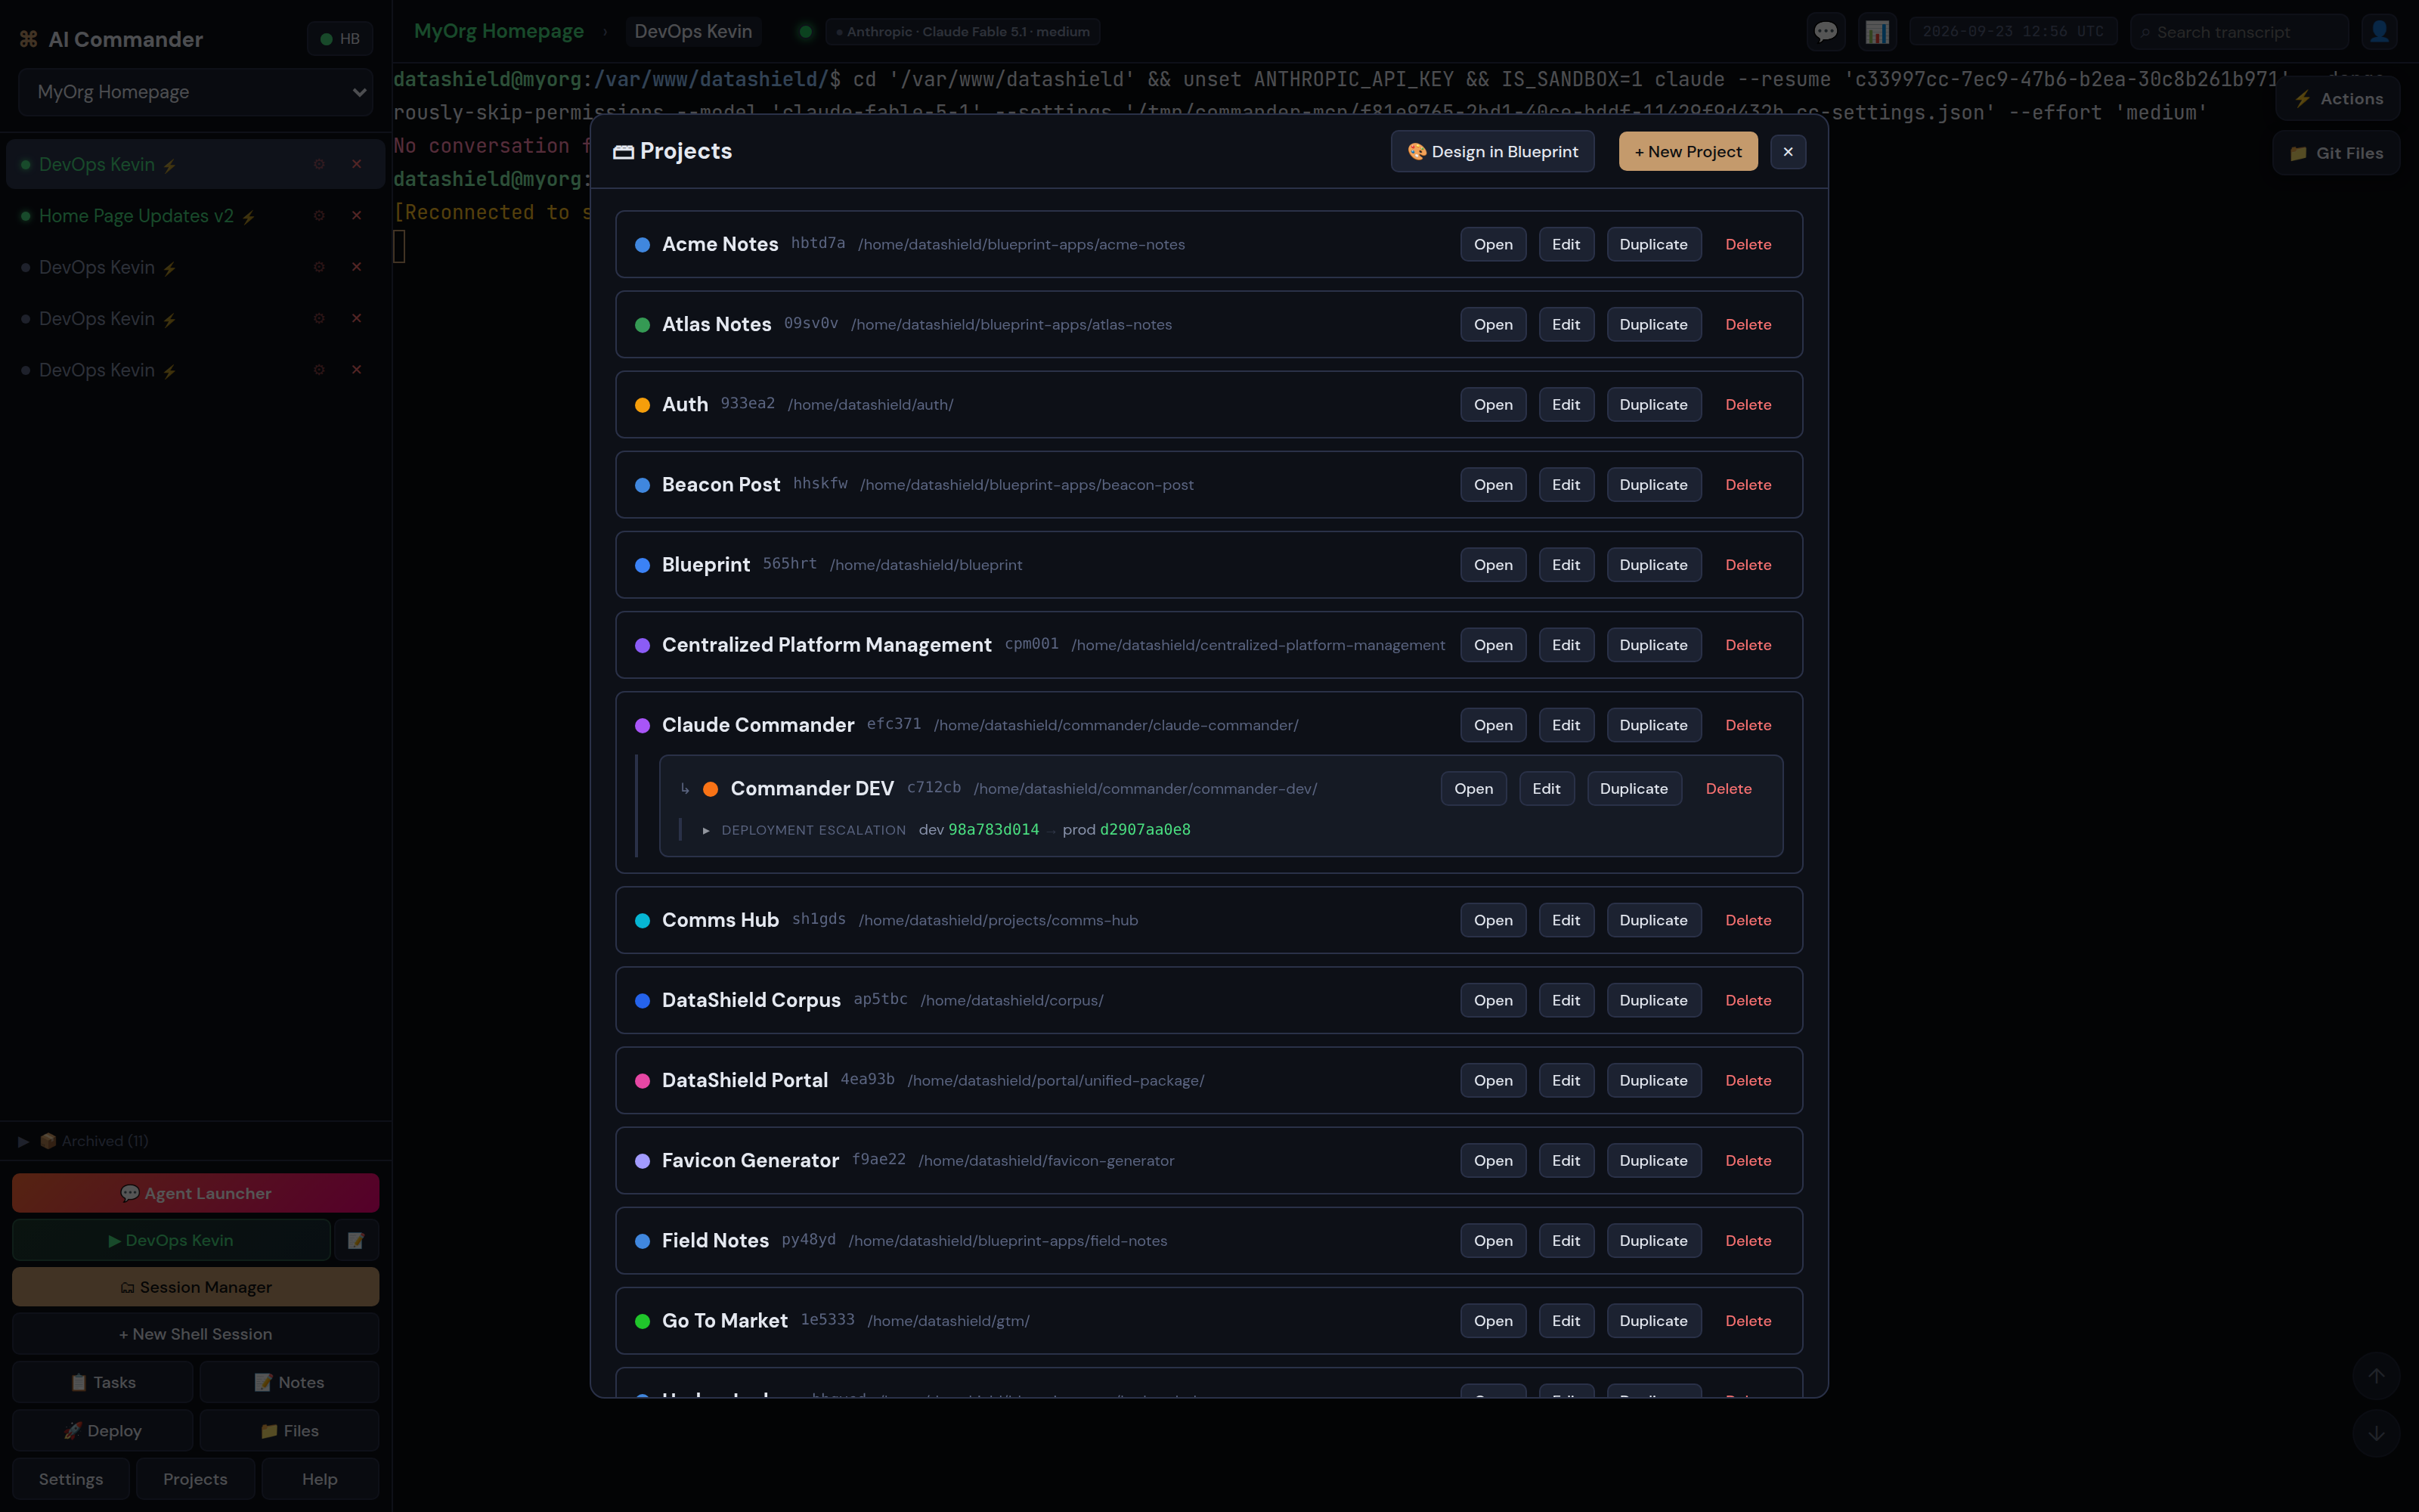Click Git Files button
Viewport: 2419px width, 1512px height.
point(2336,153)
